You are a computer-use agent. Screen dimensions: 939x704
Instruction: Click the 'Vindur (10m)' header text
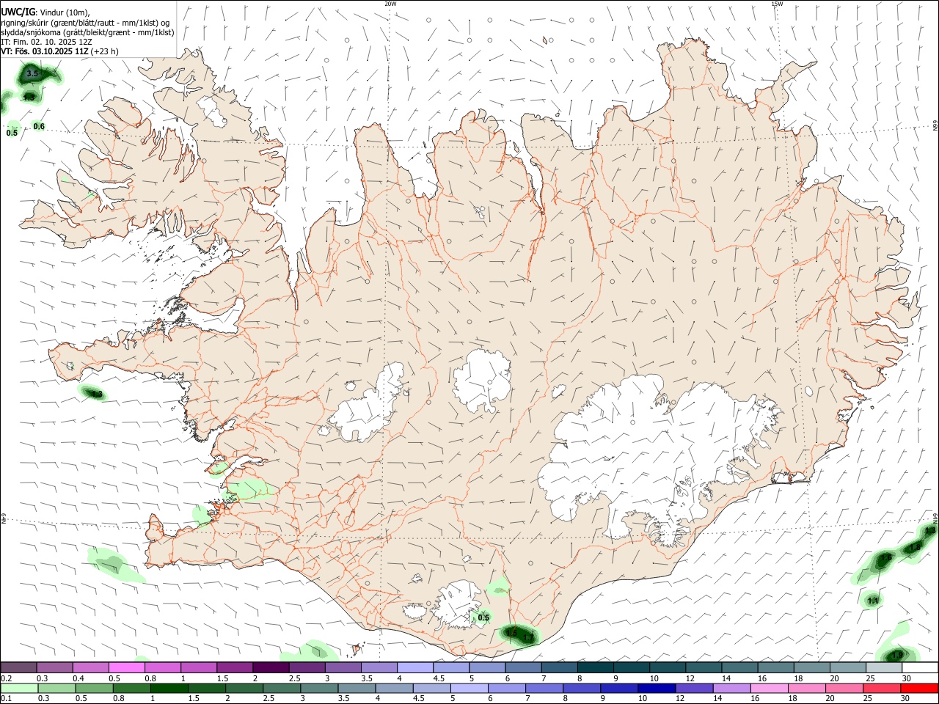[x=65, y=12]
